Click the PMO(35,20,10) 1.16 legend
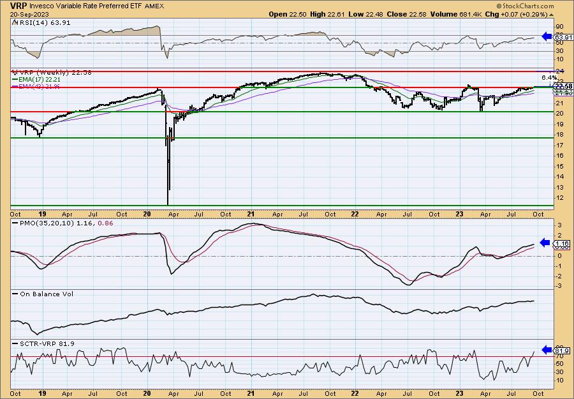The height and width of the screenshot is (399, 574). pyautogui.click(x=53, y=223)
